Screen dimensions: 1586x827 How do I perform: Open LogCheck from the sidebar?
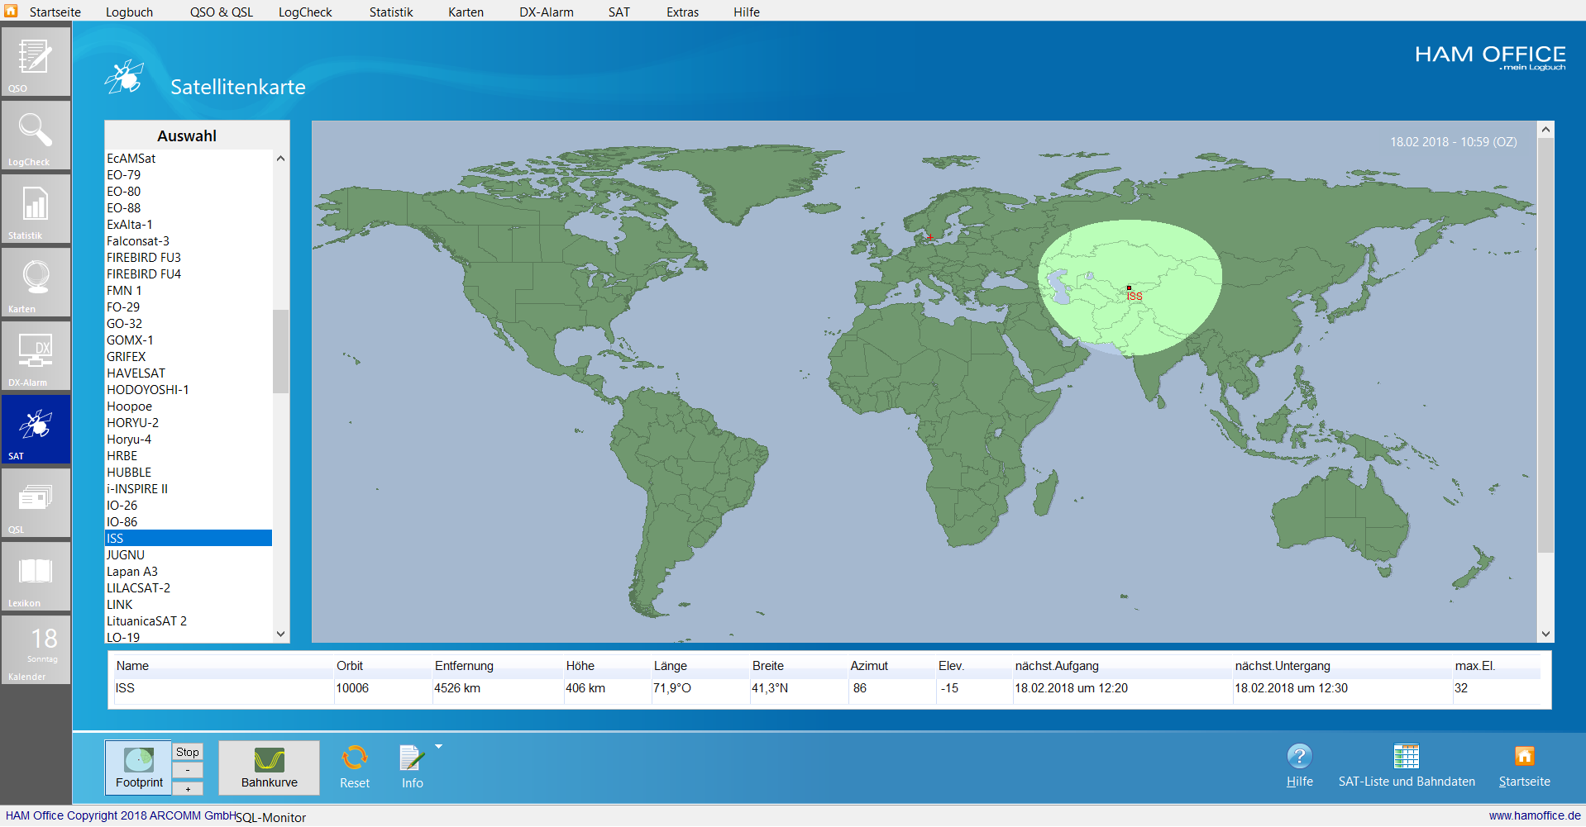pyautogui.click(x=35, y=135)
